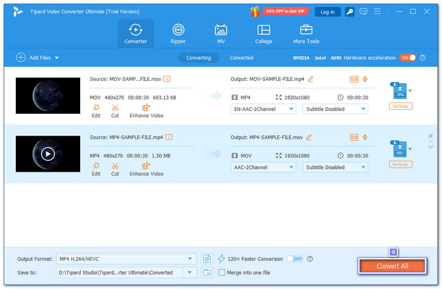Play the MP4-SAMPLE-FILE video thumbnail
The height and width of the screenshot is (289, 442).
[x=48, y=153]
